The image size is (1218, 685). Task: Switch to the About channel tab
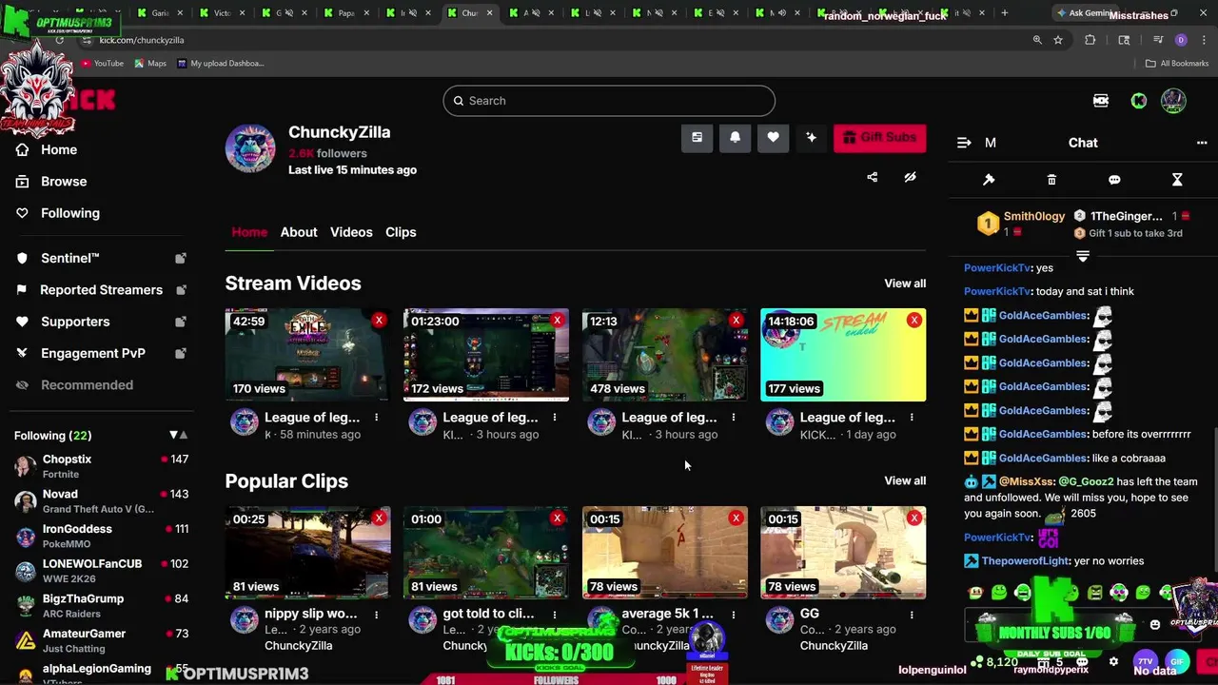[299, 232]
